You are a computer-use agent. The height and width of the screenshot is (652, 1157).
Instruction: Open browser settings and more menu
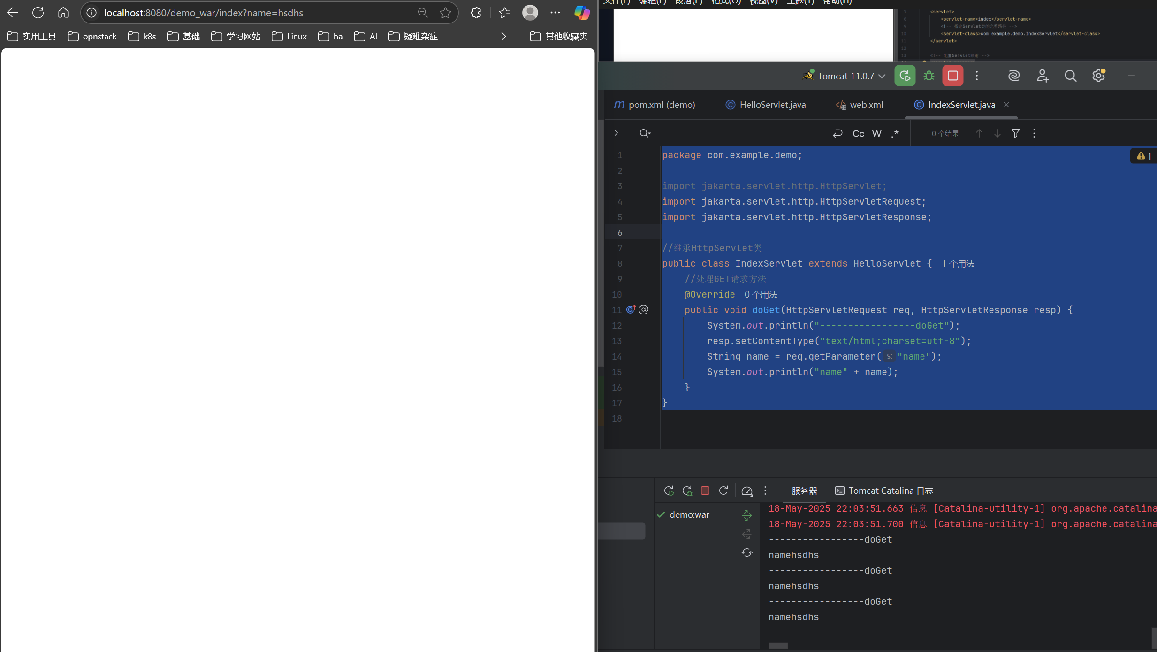[x=555, y=13]
